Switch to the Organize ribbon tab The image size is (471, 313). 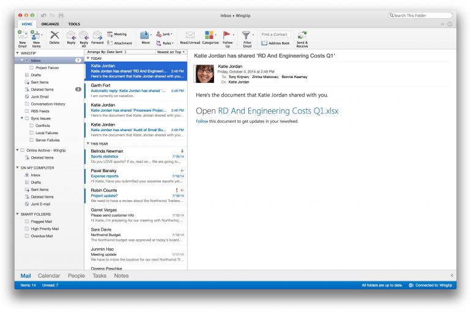click(x=50, y=24)
